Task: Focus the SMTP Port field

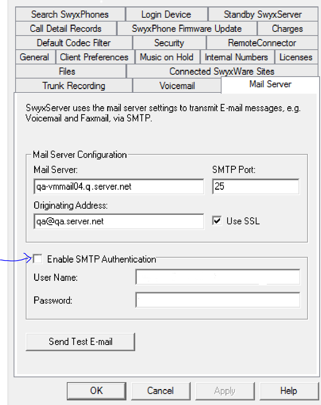Action: (256, 186)
